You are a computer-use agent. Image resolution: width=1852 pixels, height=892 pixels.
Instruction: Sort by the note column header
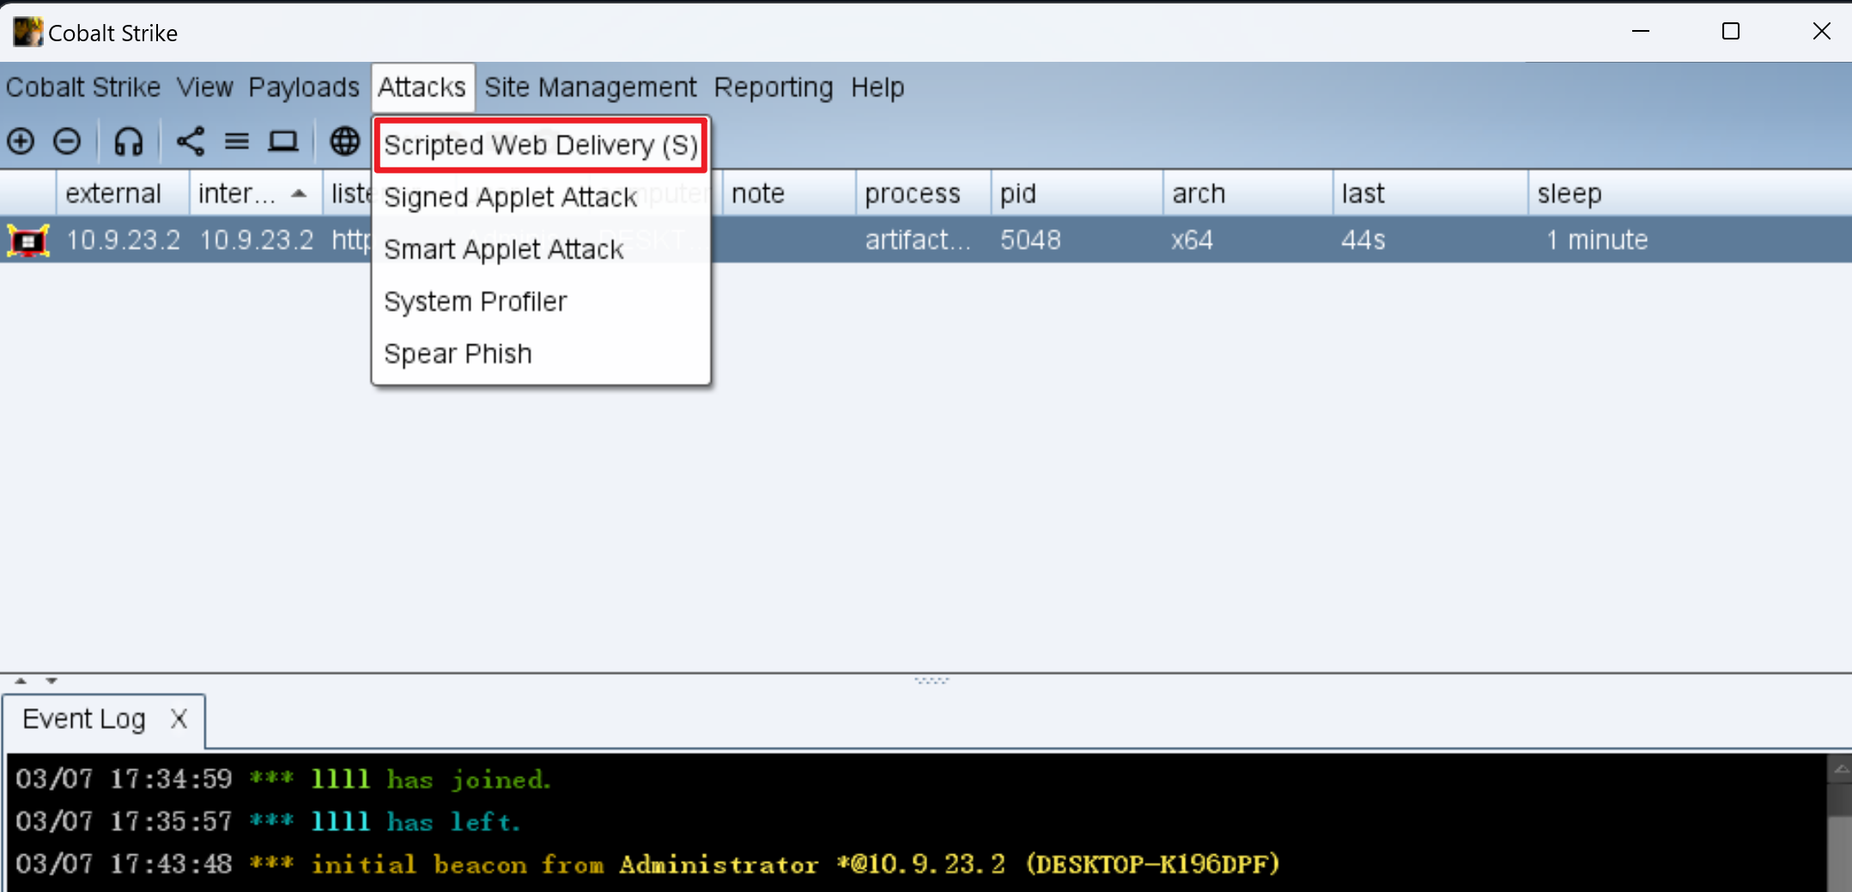788,193
